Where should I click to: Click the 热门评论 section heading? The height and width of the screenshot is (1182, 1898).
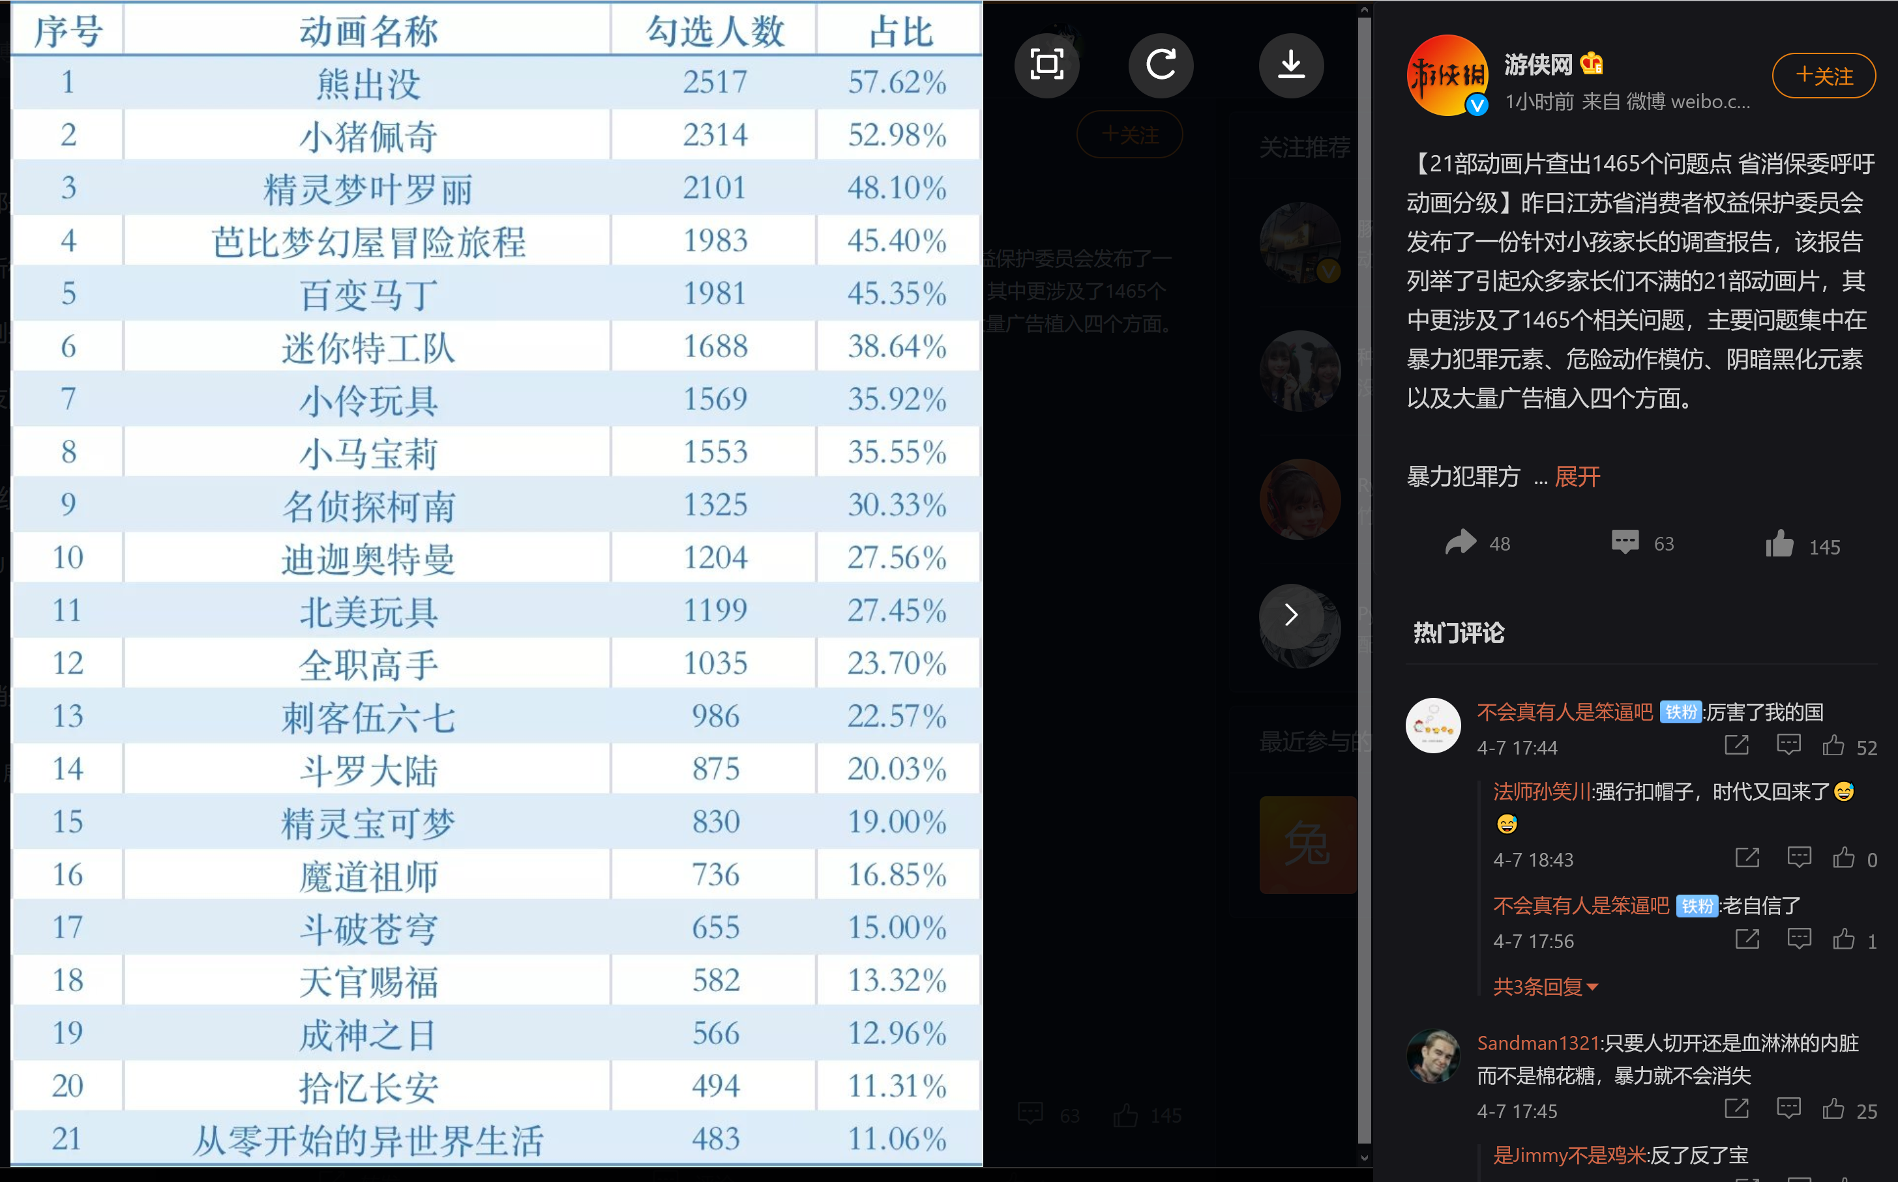point(1459,633)
